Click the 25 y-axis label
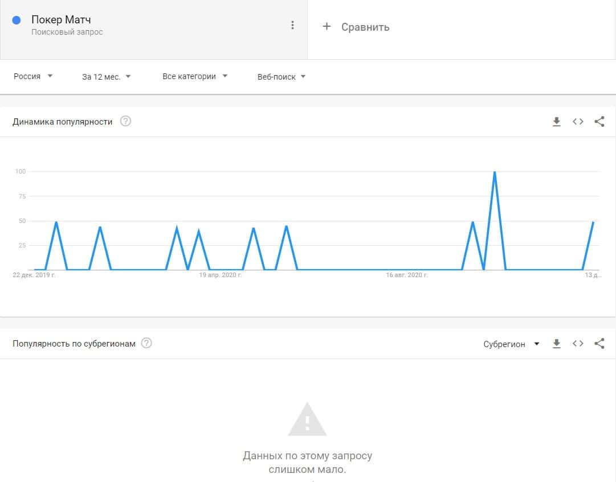Viewport: 616px width, 482px height. pos(22,245)
